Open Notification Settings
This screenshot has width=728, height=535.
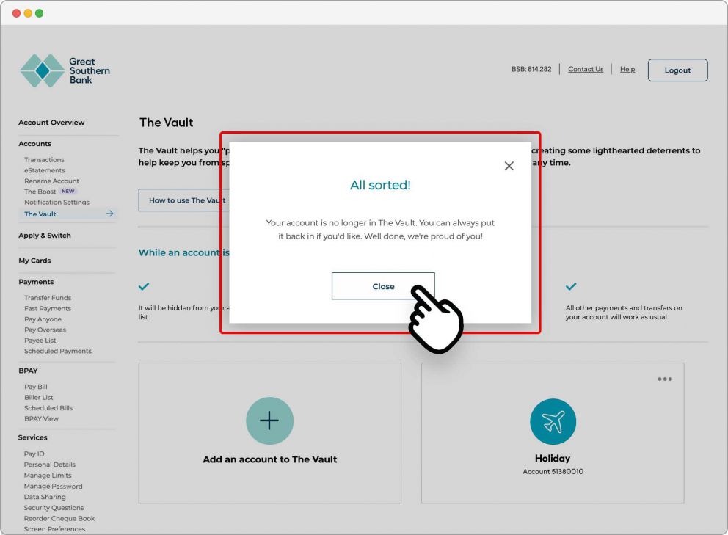(x=57, y=203)
